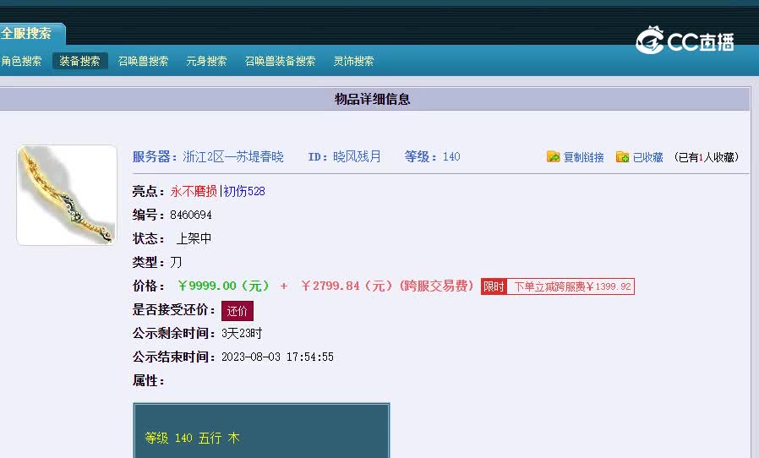Screen dimensions: 759x458
Task: Open 召唤兽装备搜索 category
Action: (x=280, y=61)
